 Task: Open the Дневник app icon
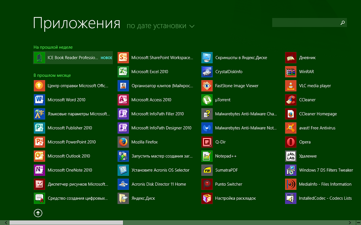[x=291, y=58]
